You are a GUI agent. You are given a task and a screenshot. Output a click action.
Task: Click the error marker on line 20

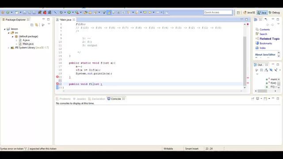pyautogui.click(x=57, y=77)
